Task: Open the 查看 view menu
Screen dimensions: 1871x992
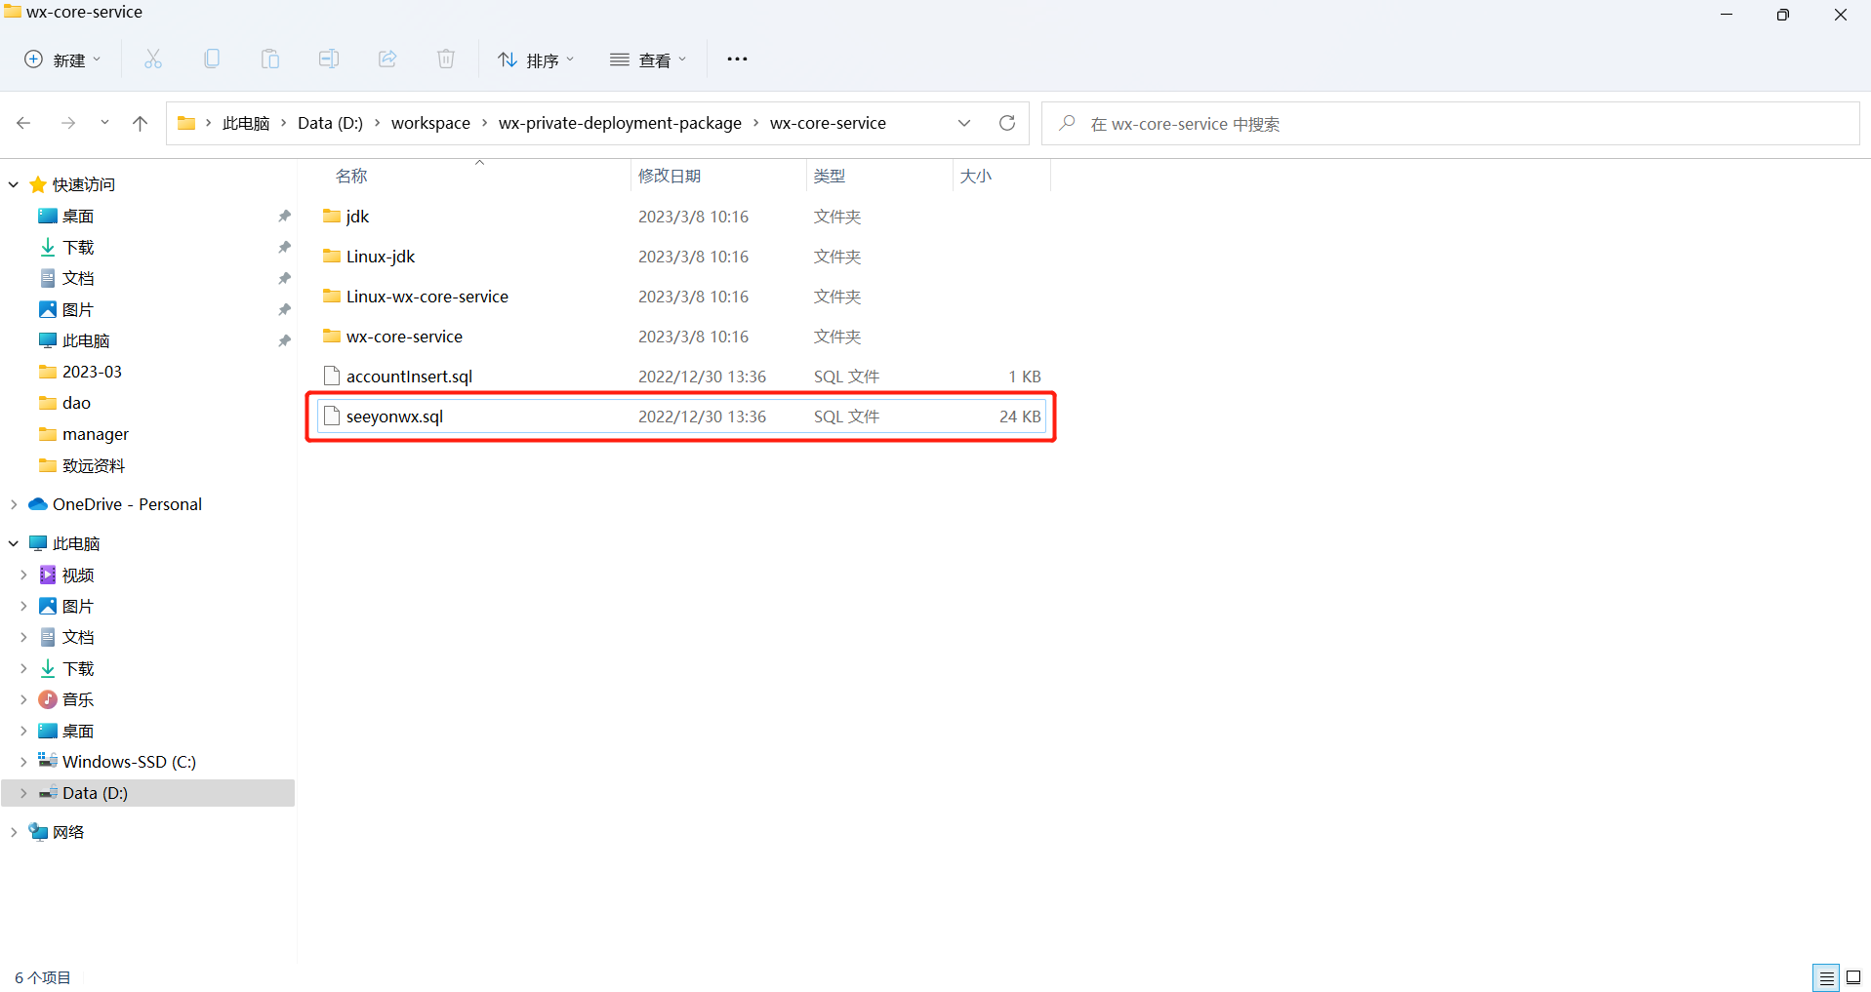Action: (x=648, y=60)
